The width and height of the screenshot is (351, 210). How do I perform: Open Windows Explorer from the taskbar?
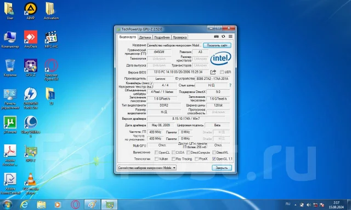(x=41, y=205)
